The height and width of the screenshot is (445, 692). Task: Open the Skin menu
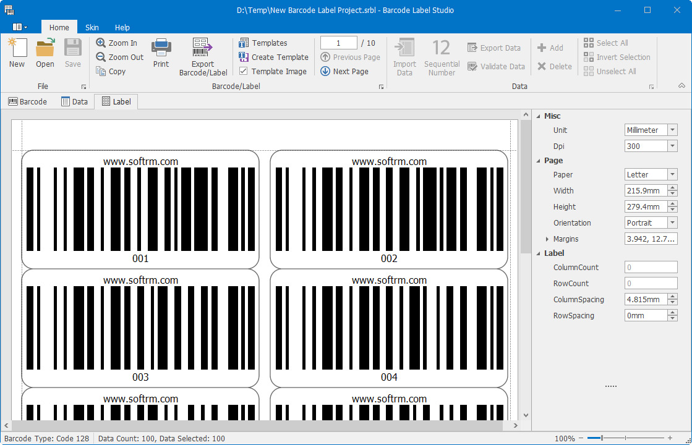(x=92, y=27)
